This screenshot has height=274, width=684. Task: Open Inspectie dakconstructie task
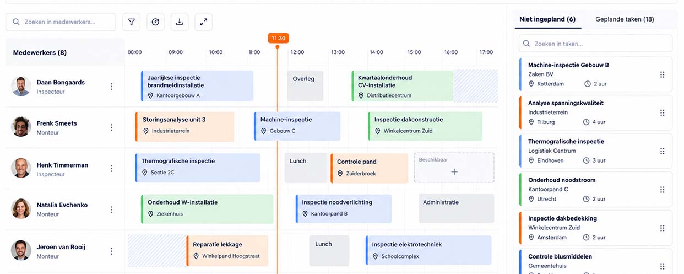coord(425,126)
